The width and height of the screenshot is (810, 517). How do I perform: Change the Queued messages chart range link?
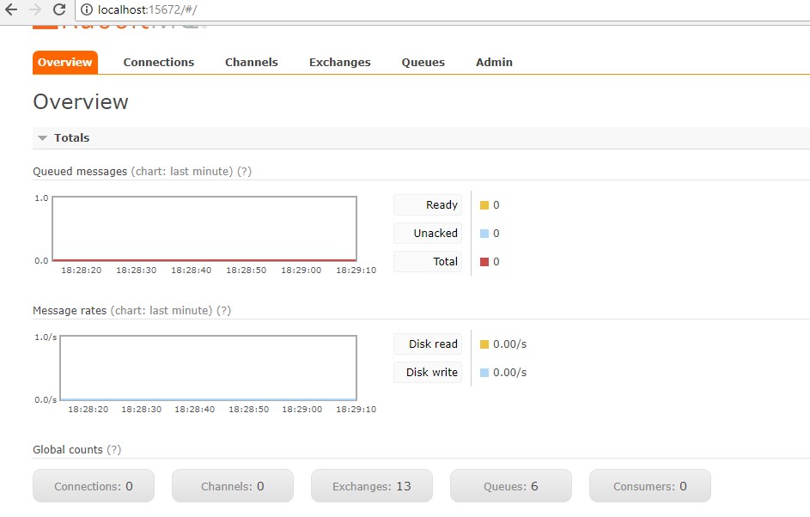pos(182,172)
